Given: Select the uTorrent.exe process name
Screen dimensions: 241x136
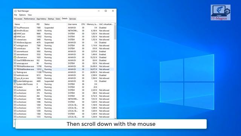Looking at the screenshot, I should point(22,57).
